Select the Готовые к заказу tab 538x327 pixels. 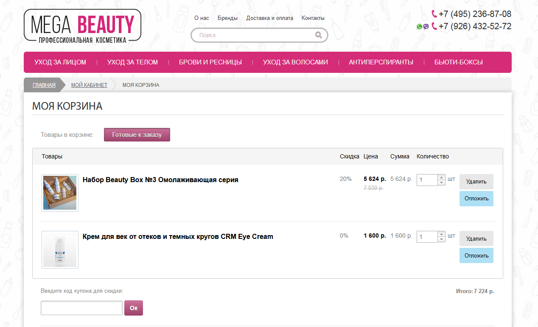[137, 135]
